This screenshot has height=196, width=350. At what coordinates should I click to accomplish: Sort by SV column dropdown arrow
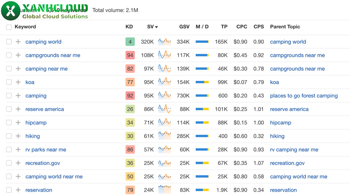[157, 27]
